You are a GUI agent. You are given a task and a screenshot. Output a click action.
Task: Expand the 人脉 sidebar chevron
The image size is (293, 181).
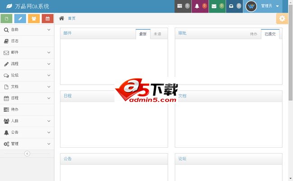click(49, 121)
